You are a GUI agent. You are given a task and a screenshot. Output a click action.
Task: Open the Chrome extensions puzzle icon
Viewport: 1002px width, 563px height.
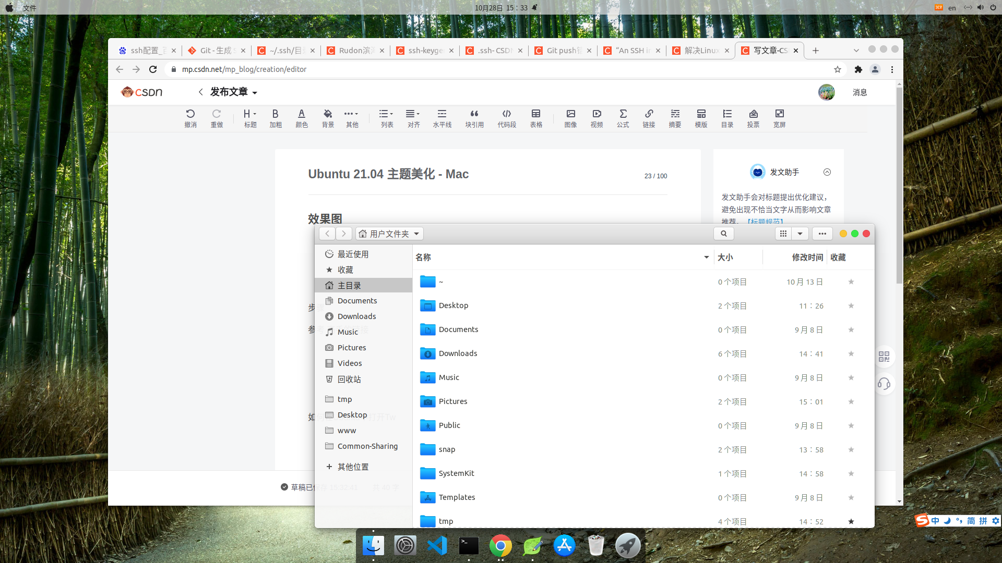point(858,69)
